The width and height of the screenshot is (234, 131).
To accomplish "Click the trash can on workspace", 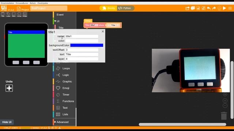I will pyautogui.click(x=224, y=116).
